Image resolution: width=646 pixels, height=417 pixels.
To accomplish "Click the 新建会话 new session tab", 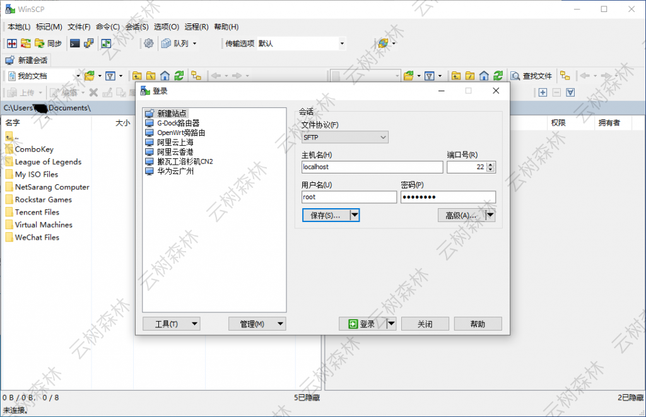I will [26, 60].
